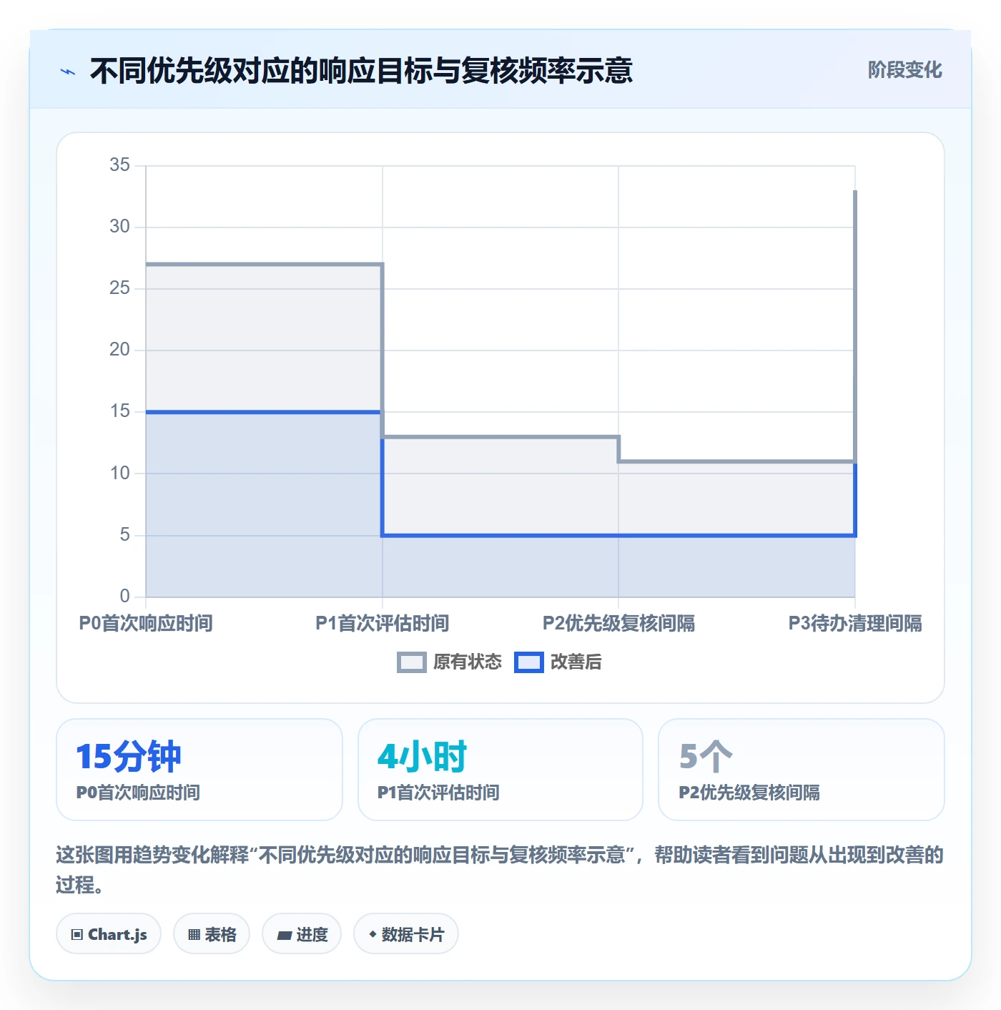Click the Chart.js tag icon
This screenshot has height=1010, width=1001.
(x=77, y=935)
